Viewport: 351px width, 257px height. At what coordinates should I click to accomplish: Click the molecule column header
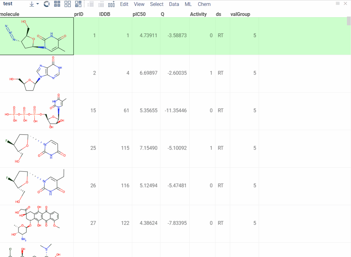point(10,14)
